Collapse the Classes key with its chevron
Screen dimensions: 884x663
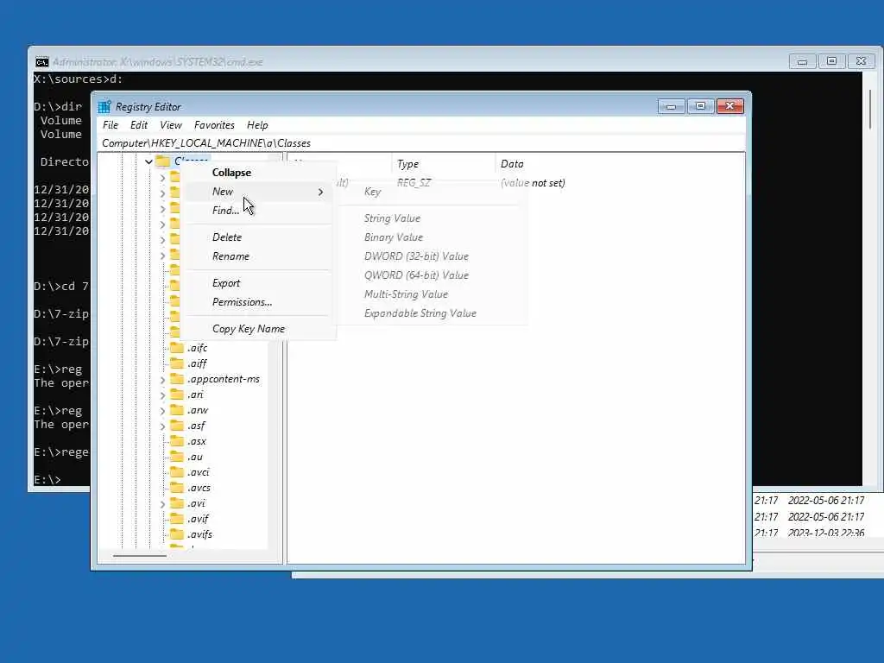(x=148, y=161)
